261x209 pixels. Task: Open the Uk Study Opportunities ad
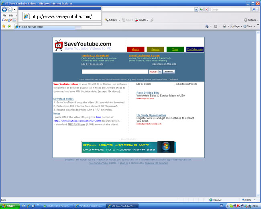[x=151, y=115]
